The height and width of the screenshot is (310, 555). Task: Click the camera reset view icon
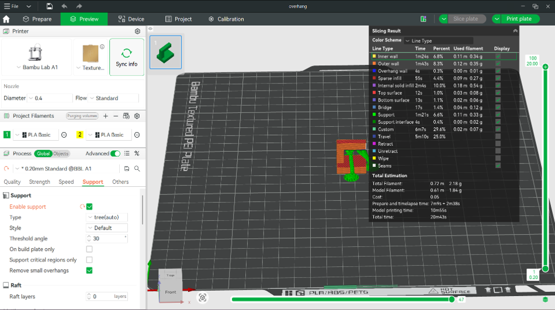[203, 298]
